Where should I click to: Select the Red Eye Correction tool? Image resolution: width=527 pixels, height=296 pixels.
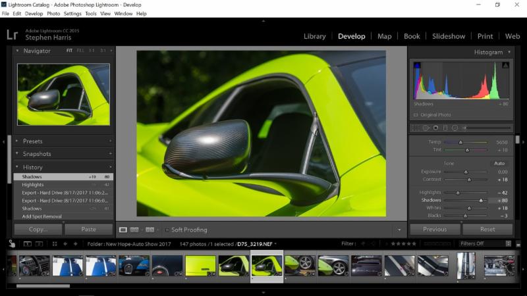pyautogui.click(x=436, y=128)
